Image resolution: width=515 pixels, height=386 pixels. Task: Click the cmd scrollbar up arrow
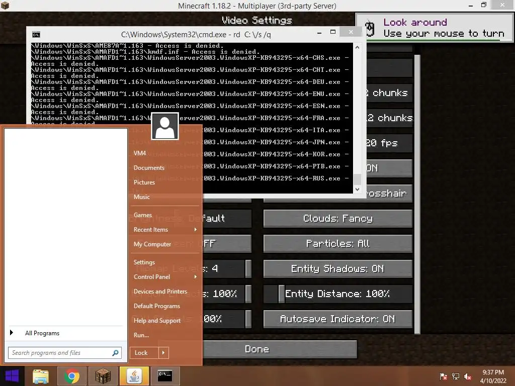click(x=358, y=47)
